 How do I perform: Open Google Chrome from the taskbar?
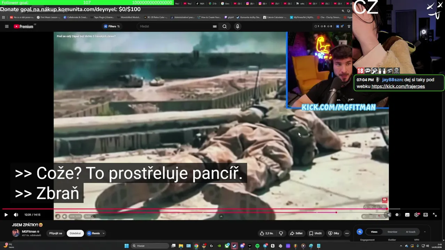(196, 246)
